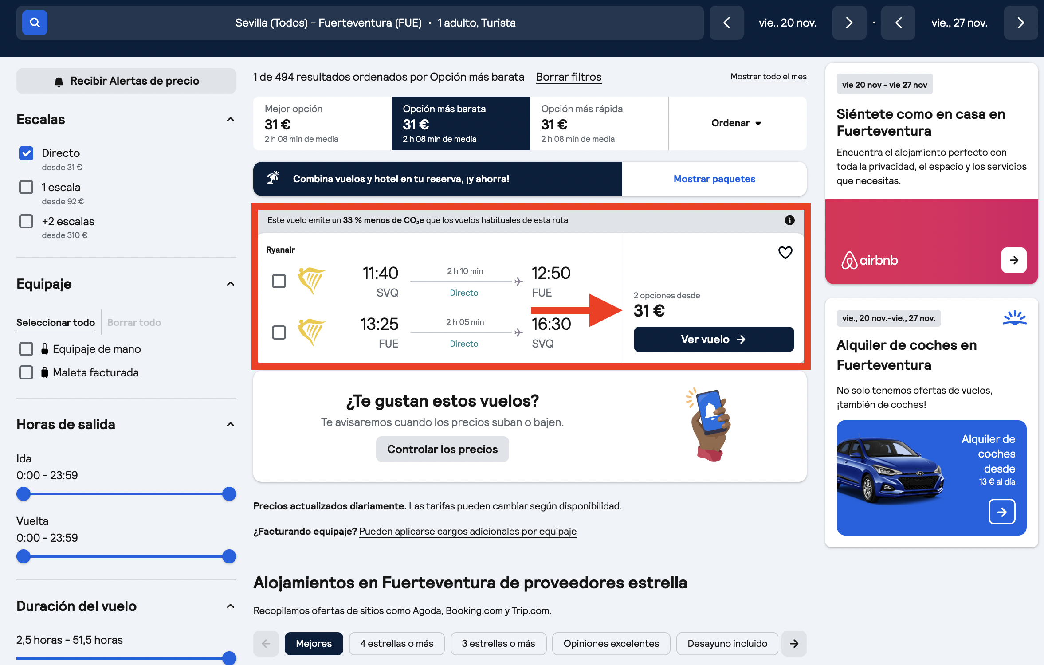Click the CO2 emissions info icon

point(789,220)
